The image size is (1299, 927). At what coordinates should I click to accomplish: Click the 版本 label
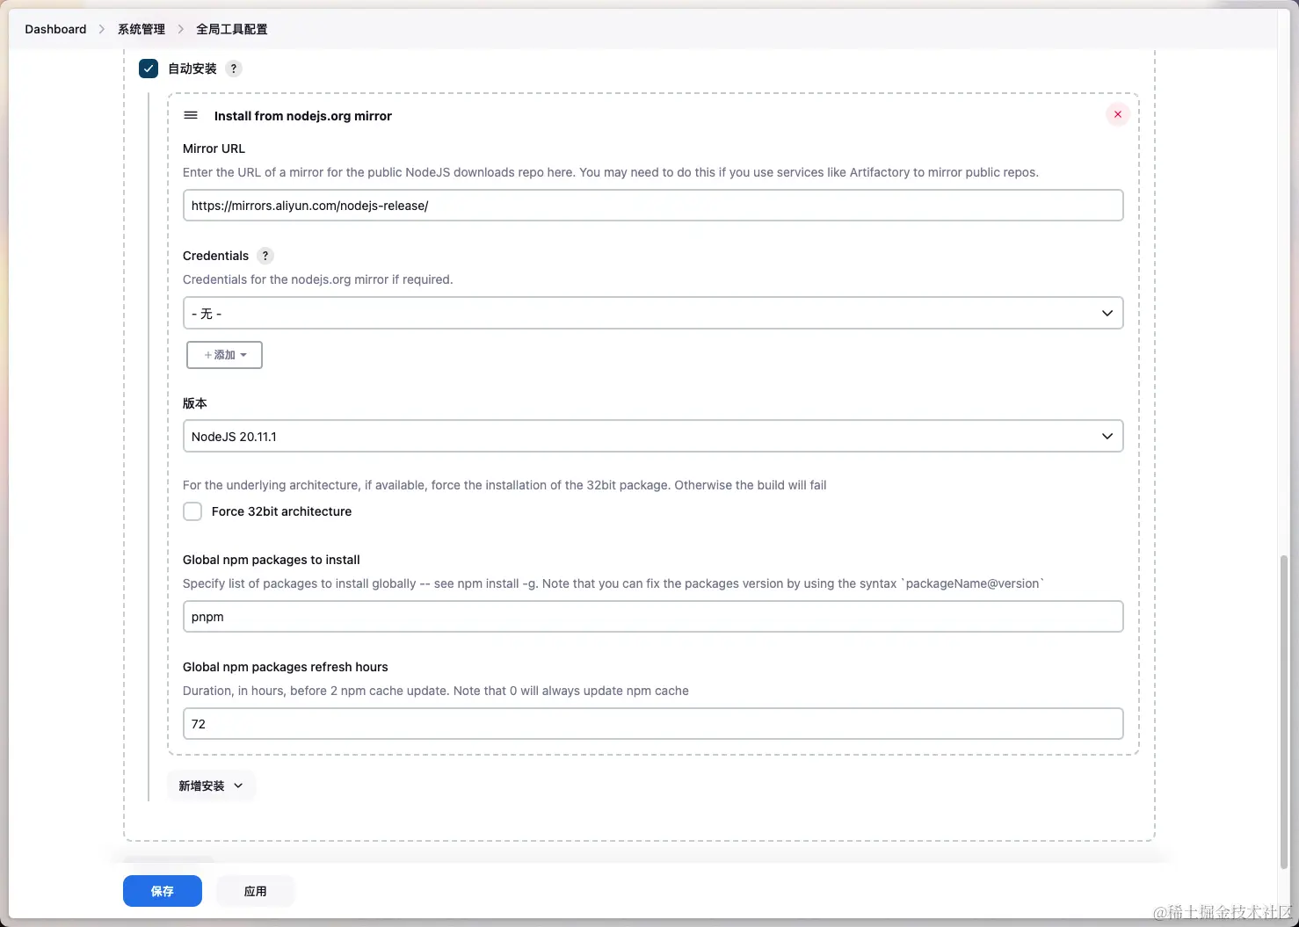(x=195, y=403)
